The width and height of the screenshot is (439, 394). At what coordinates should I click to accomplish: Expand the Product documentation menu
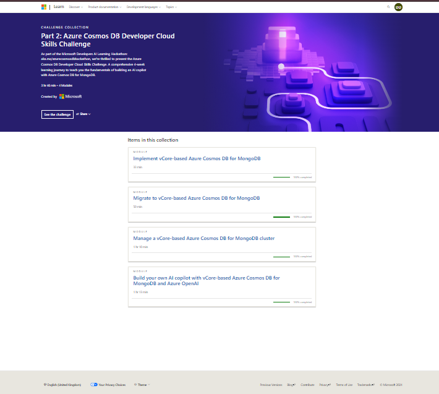pos(104,7)
